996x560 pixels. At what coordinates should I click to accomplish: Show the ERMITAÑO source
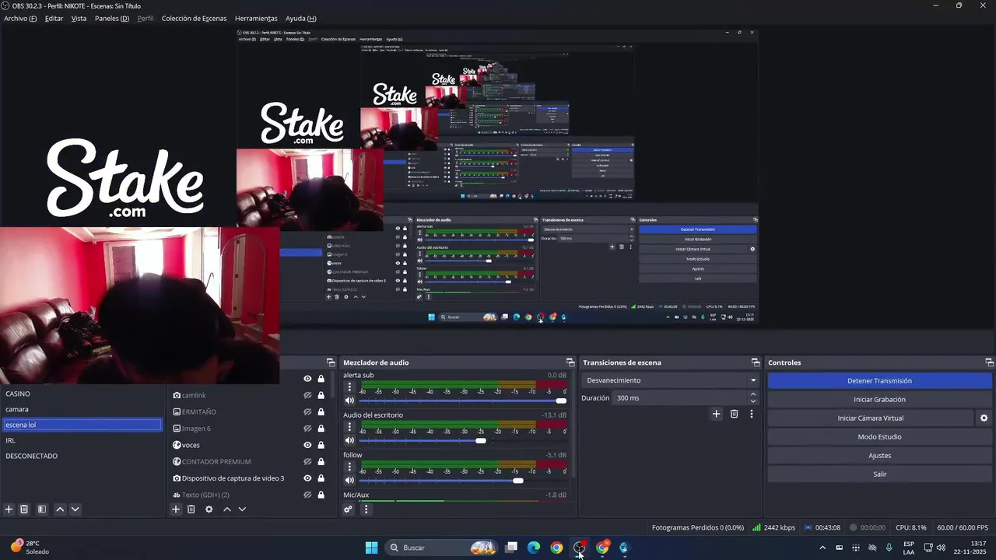pyautogui.click(x=307, y=411)
